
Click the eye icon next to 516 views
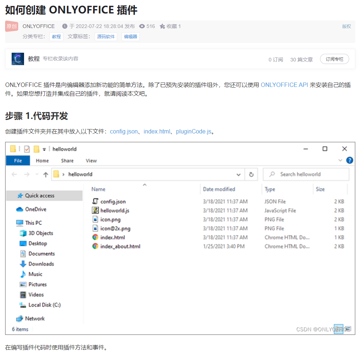(x=142, y=26)
